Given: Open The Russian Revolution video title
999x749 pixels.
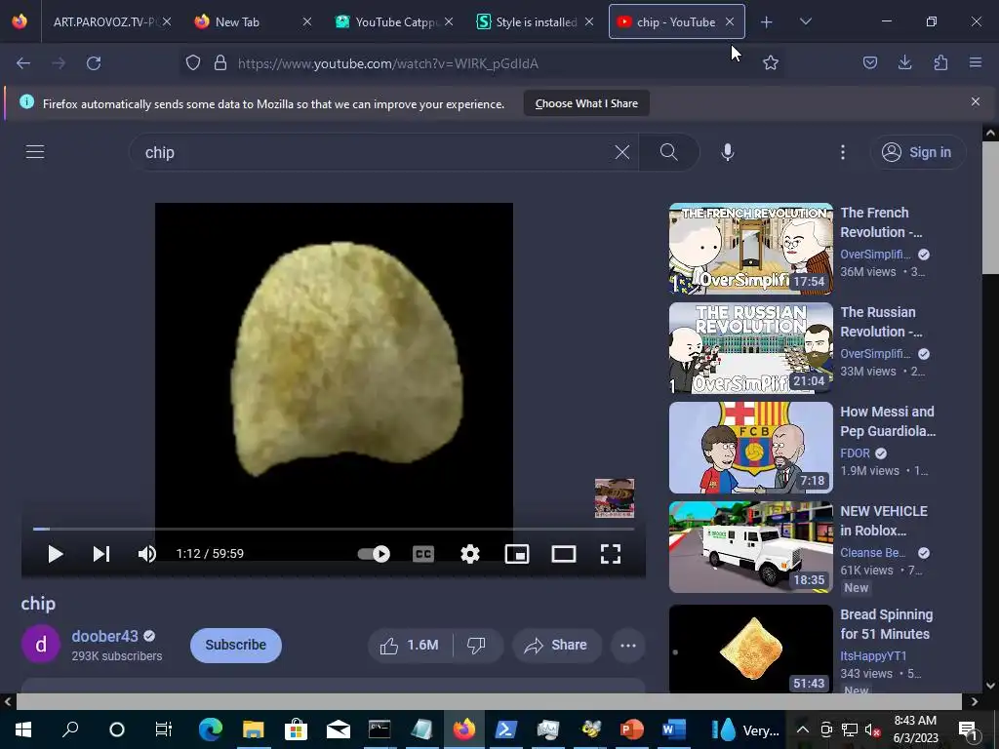Looking at the screenshot, I should tap(881, 322).
